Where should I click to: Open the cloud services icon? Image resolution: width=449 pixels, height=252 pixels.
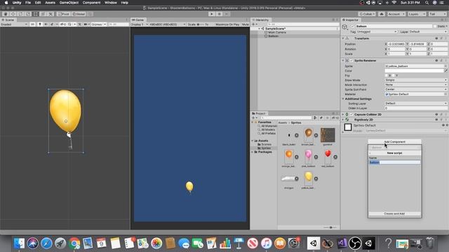pos(382,14)
